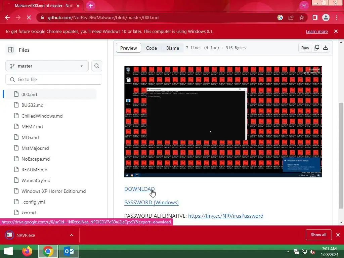Open the Windows Start menu

8,251
